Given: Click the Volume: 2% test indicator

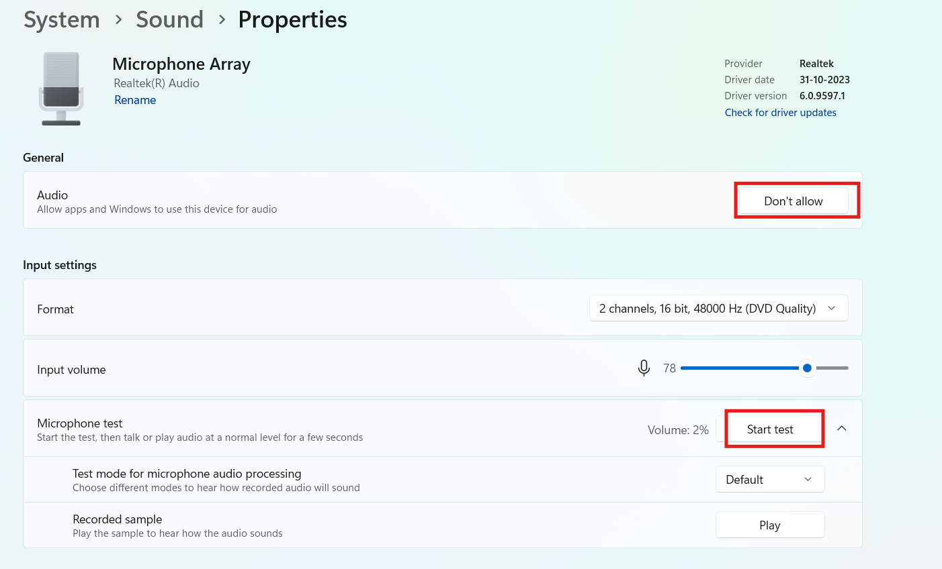Looking at the screenshot, I should tap(678, 429).
